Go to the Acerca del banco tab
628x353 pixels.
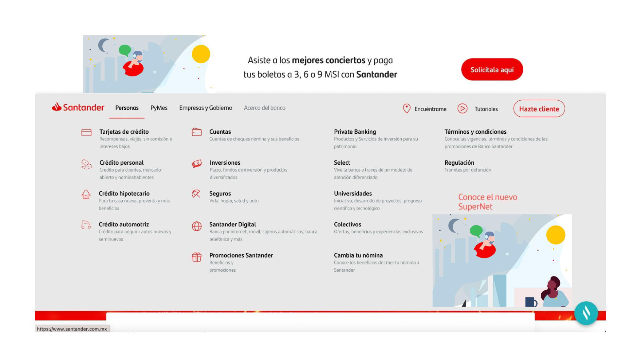click(x=265, y=108)
